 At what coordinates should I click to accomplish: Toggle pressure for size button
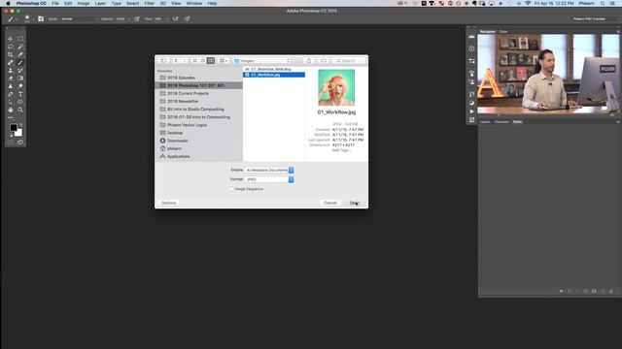(188, 18)
